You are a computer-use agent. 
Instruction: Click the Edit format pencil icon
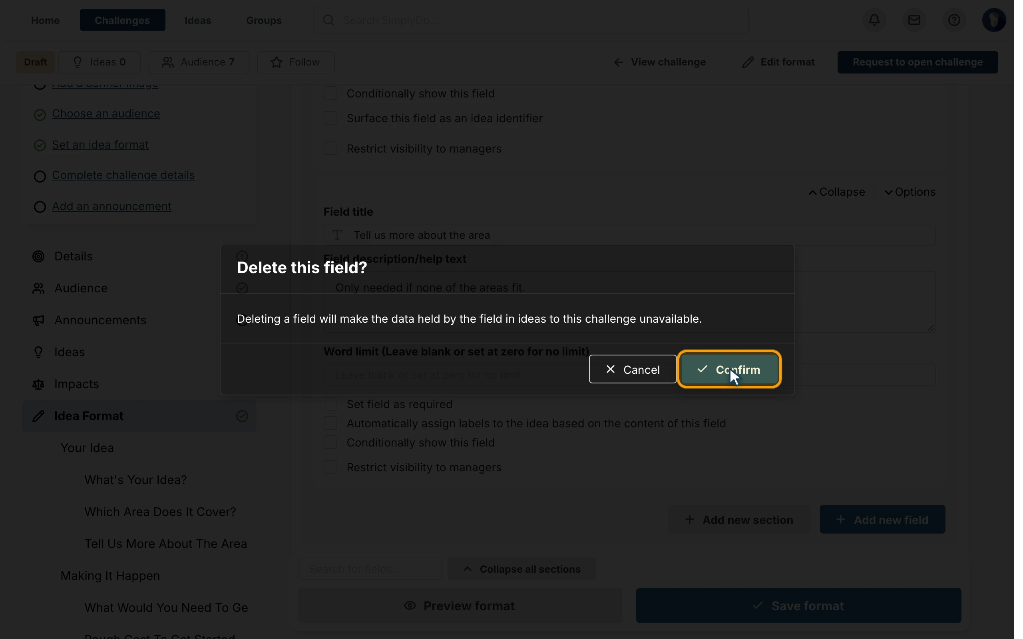click(x=748, y=63)
